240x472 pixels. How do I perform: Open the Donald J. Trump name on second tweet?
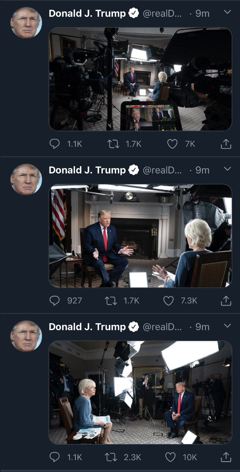pyautogui.click(x=87, y=170)
